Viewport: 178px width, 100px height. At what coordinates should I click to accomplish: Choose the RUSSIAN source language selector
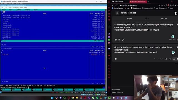[x=129, y=18]
